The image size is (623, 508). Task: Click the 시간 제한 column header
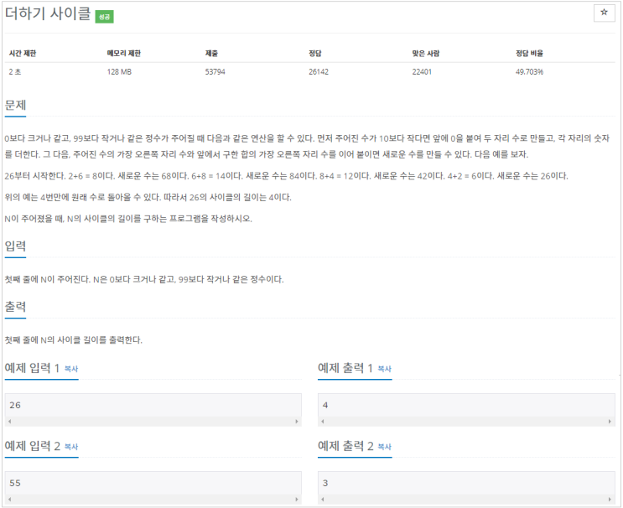[23, 53]
